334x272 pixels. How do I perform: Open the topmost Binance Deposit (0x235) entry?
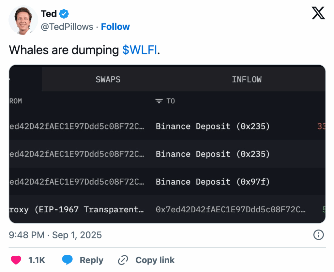click(213, 126)
